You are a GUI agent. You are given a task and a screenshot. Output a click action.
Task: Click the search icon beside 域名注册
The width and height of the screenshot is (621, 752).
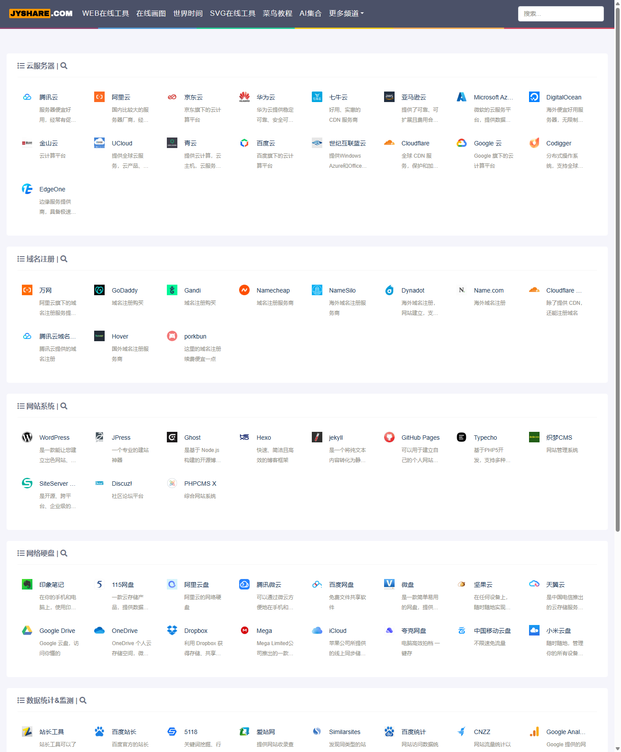click(64, 259)
